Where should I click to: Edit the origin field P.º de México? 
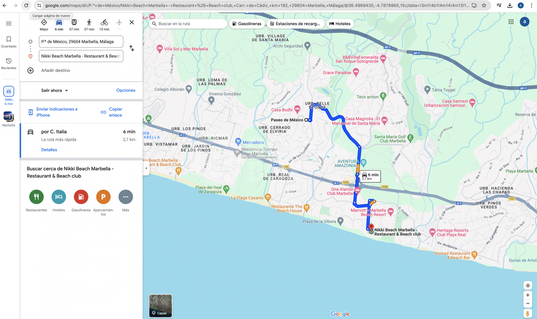[x=81, y=42]
